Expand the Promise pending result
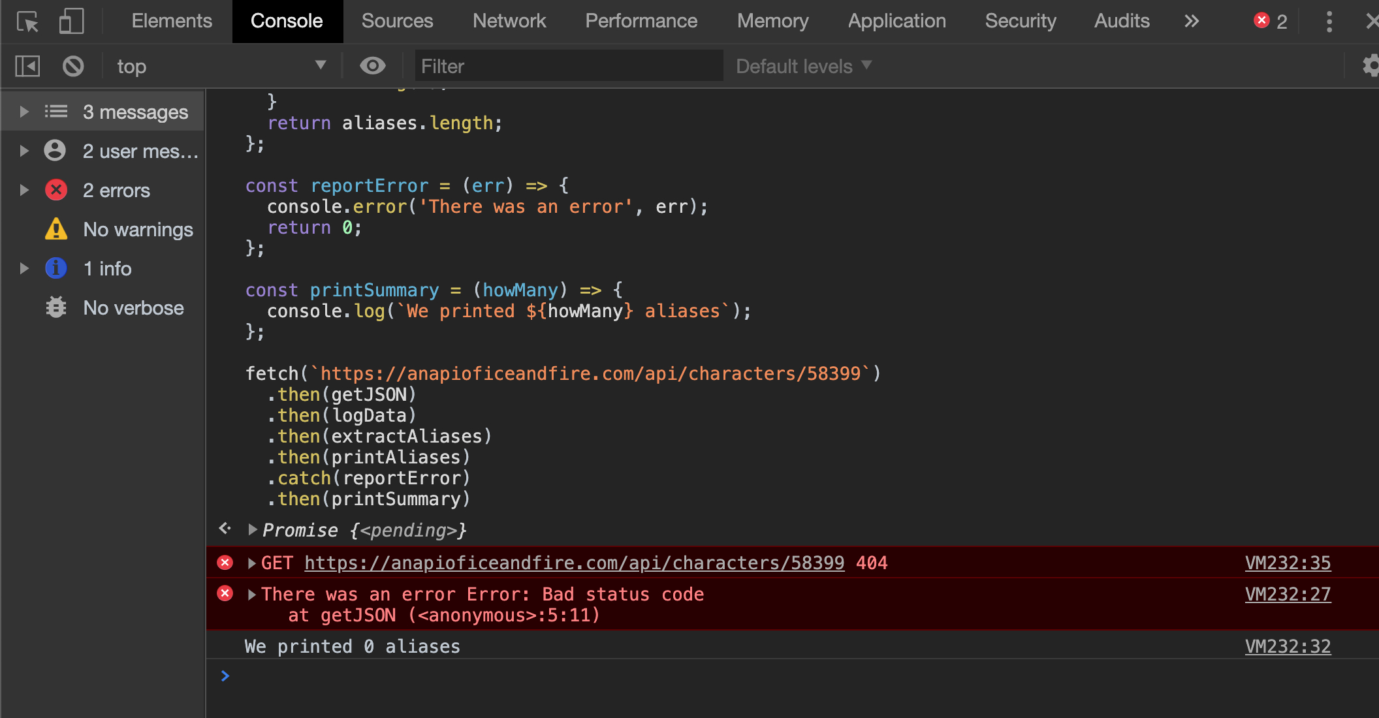 coord(253,529)
